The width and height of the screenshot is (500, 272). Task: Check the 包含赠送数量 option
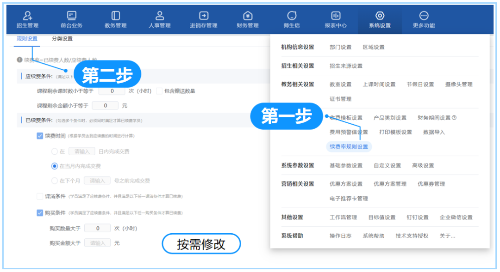click(x=159, y=91)
